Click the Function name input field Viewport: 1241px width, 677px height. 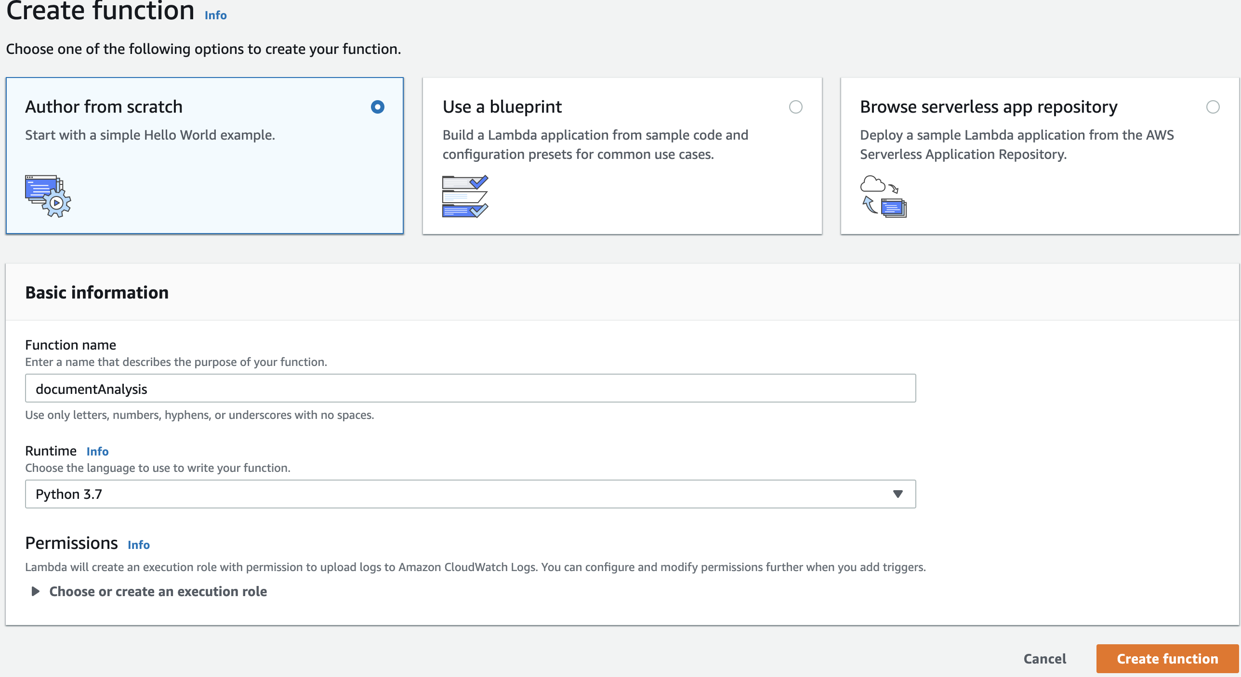[470, 389]
